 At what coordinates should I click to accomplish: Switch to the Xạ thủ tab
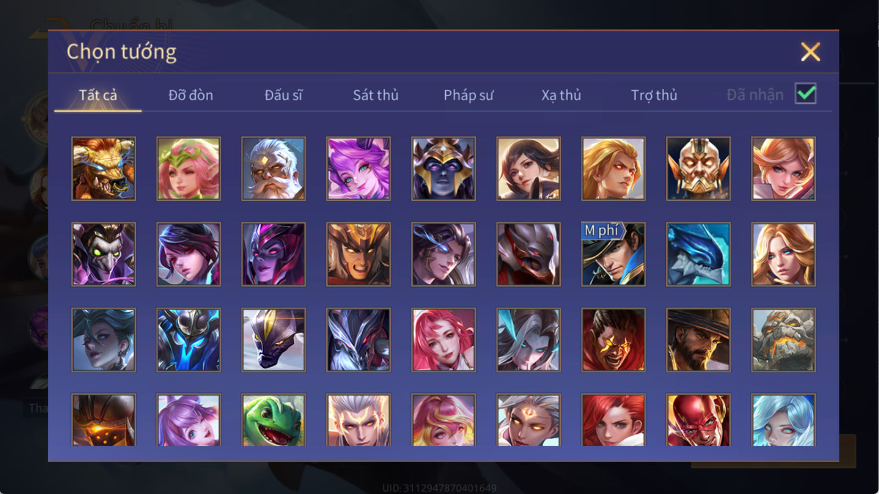(x=561, y=95)
